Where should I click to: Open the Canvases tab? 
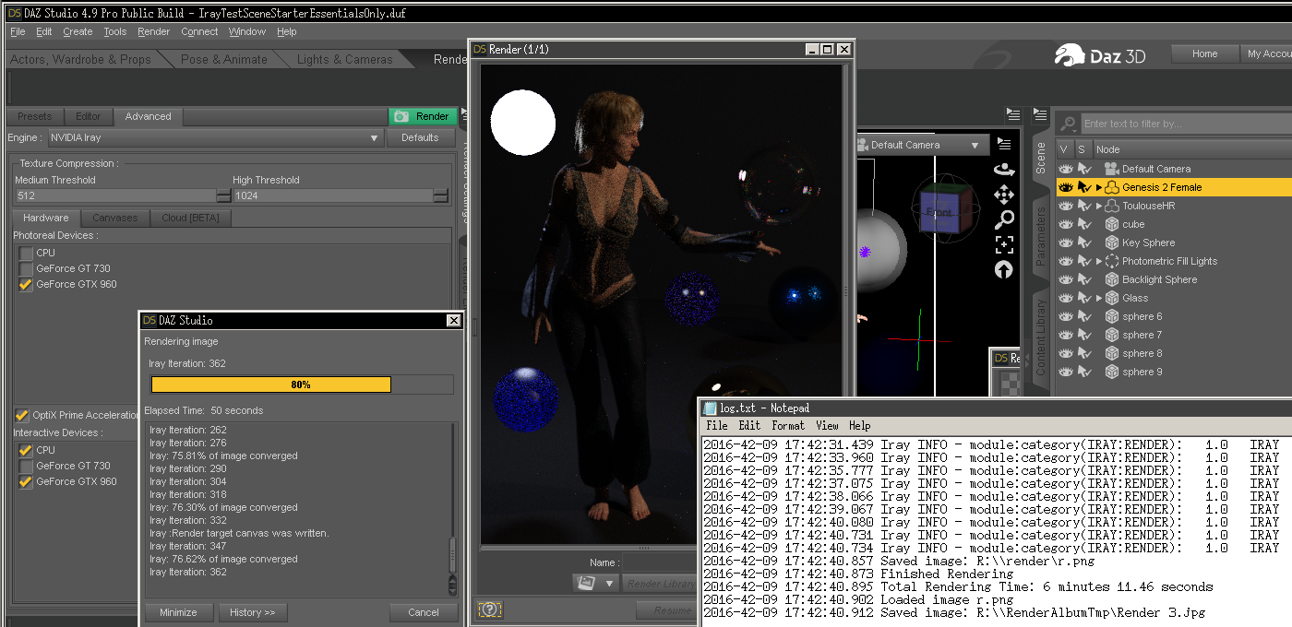coord(115,218)
